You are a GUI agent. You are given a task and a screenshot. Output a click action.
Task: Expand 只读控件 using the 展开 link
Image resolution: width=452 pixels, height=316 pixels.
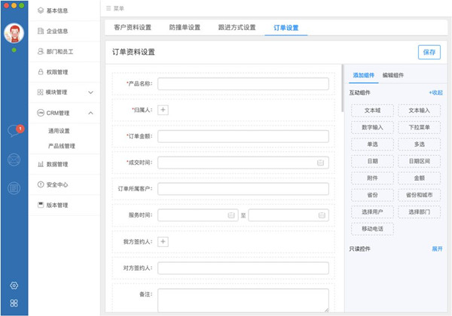click(x=437, y=248)
